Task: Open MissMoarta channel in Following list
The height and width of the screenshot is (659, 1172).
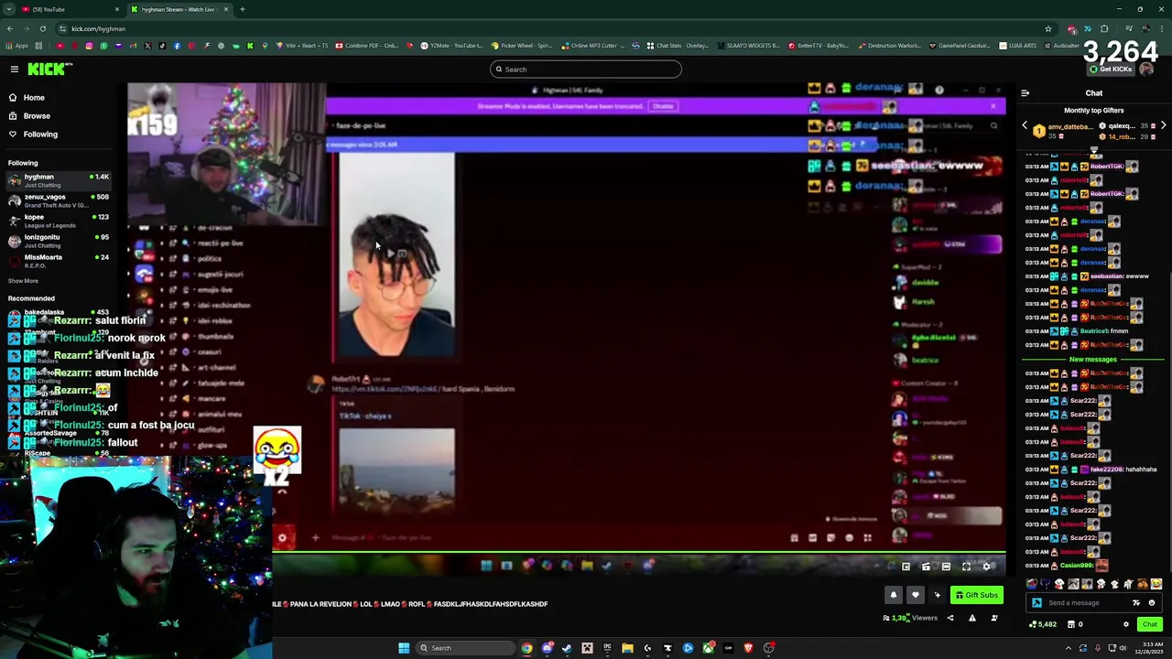Action: pos(60,261)
